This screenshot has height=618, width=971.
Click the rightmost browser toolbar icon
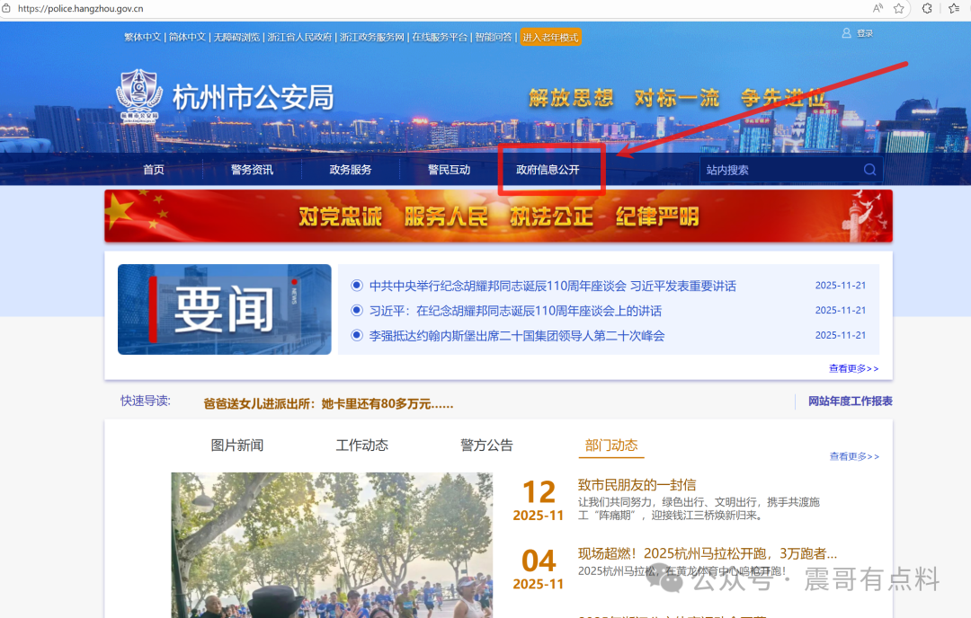click(x=956, y=9)
